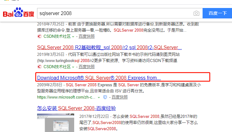Viewport: 232px width, 132px height.
Task: Open Download Microsoft SQL Server 2008 Express link
Action: [99, 78]
